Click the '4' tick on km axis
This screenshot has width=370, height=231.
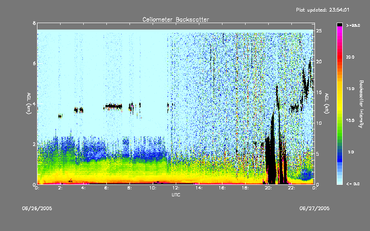[34, 103]
